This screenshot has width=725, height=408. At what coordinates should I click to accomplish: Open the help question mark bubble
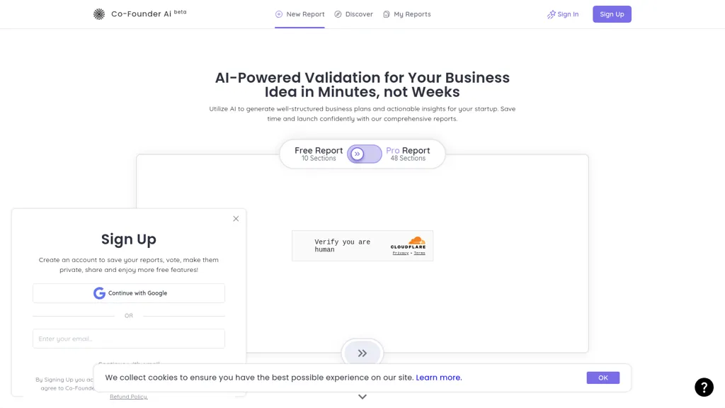coord(704,387)
